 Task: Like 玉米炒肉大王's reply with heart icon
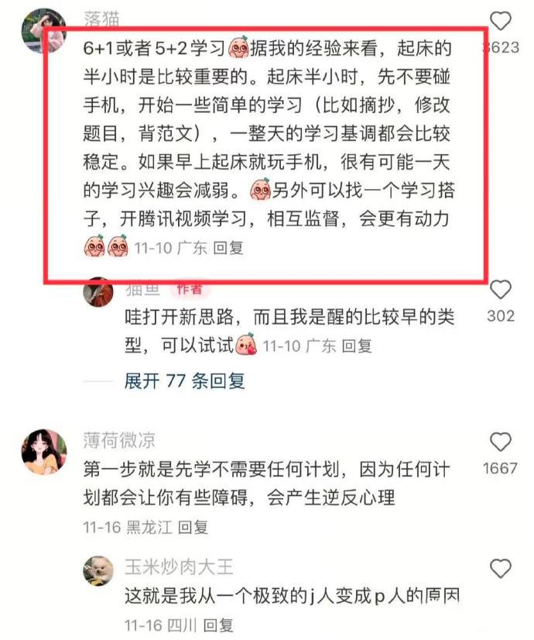(x=500, y=569)
